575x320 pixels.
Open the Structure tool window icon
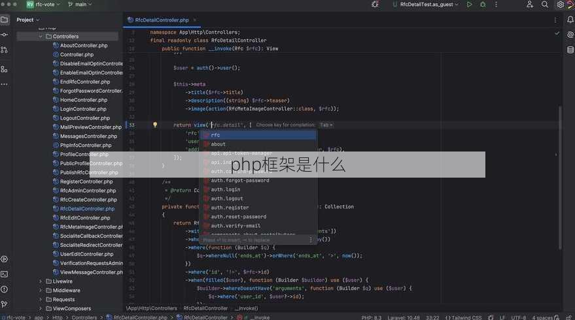[x=5, y=69]
